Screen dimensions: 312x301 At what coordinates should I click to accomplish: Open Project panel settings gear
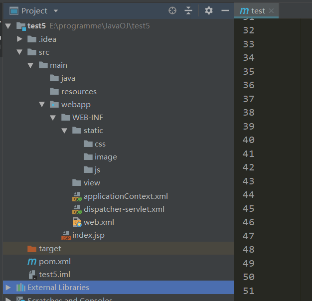(209, 10)
